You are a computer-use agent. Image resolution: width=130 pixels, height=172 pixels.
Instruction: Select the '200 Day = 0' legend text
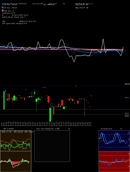tap(9, 11)
